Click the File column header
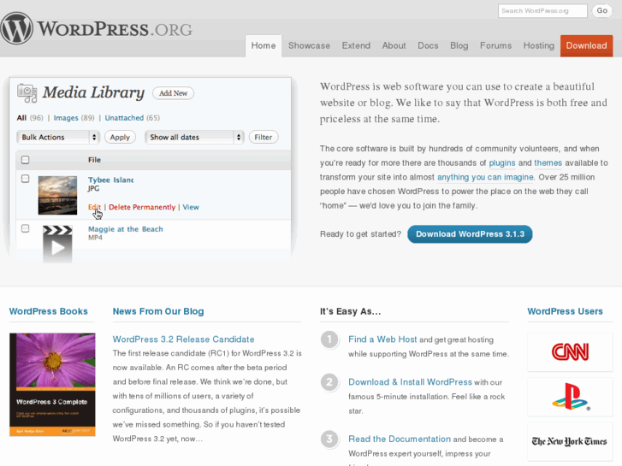Viewport: 622px width, 466px height. pos(94,160)
